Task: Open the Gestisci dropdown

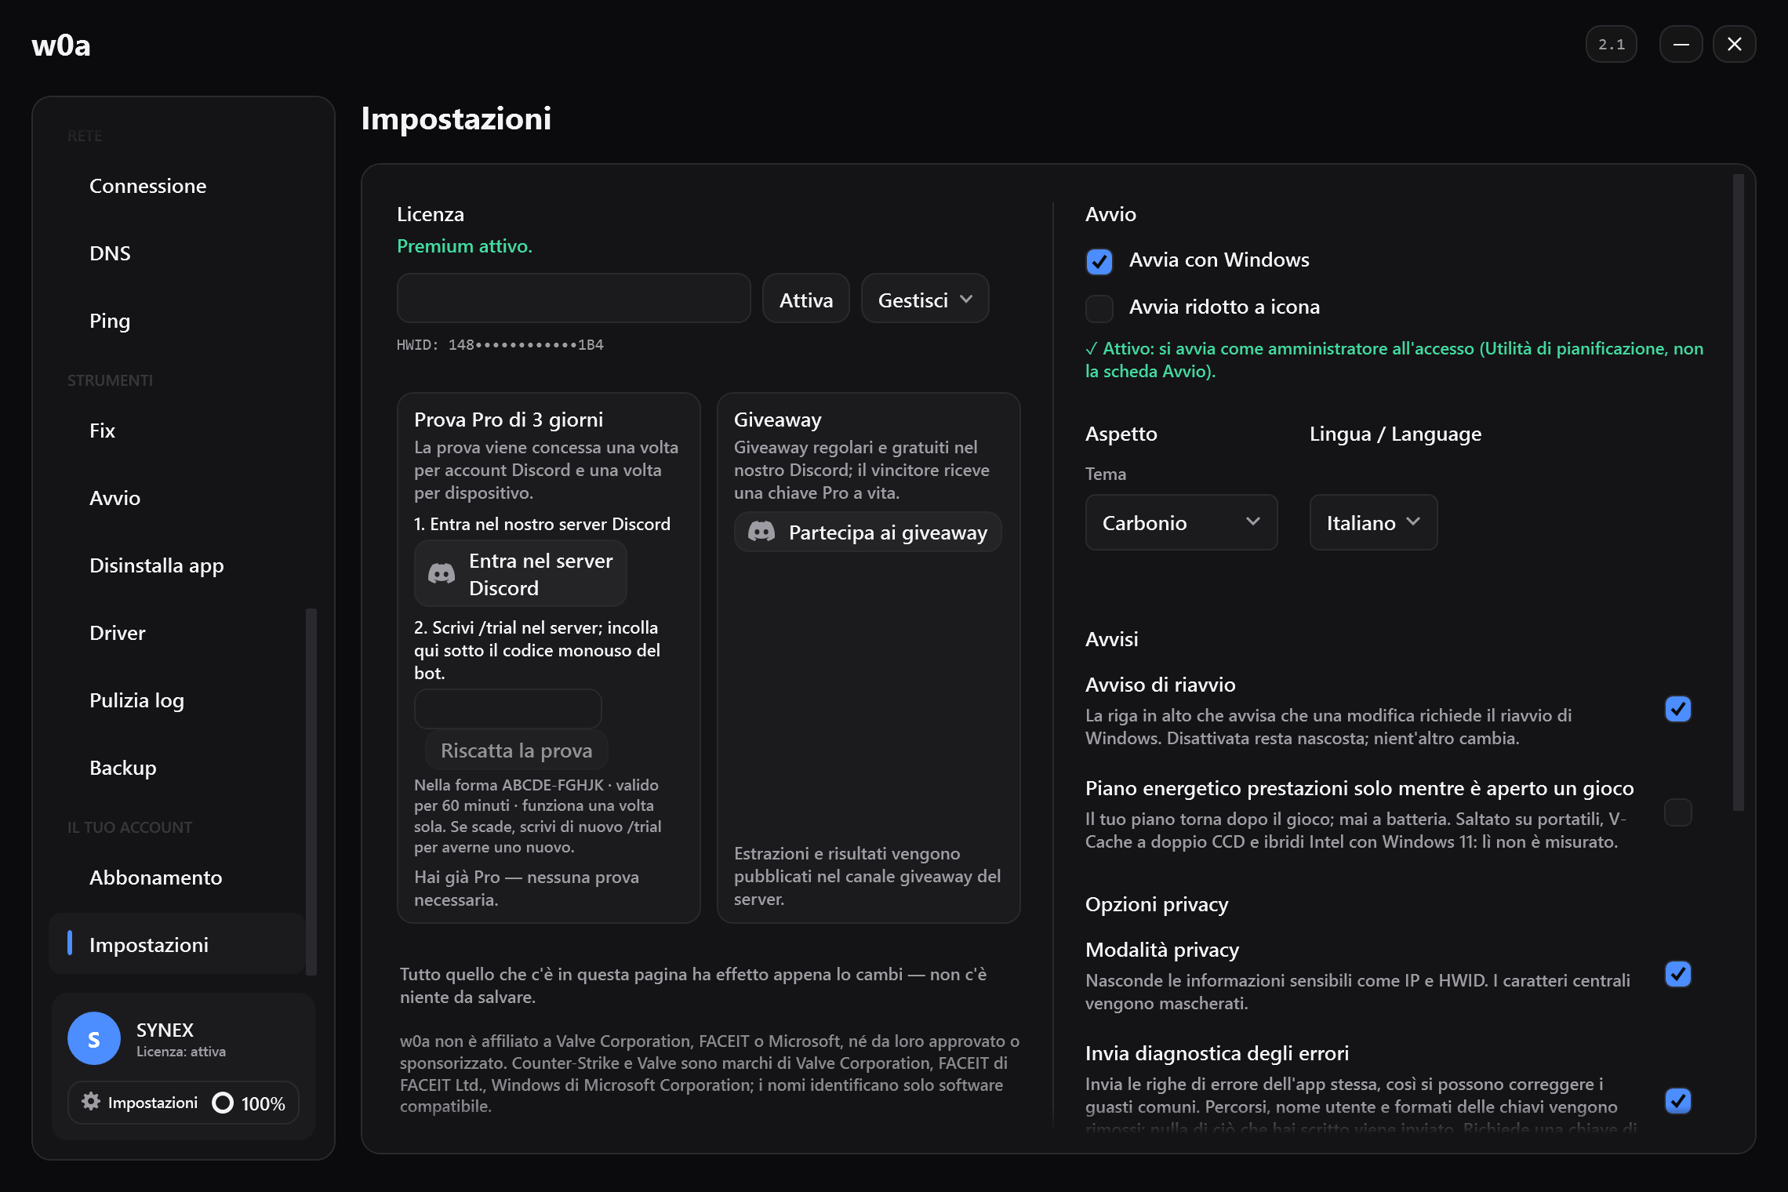Action: 925,299
